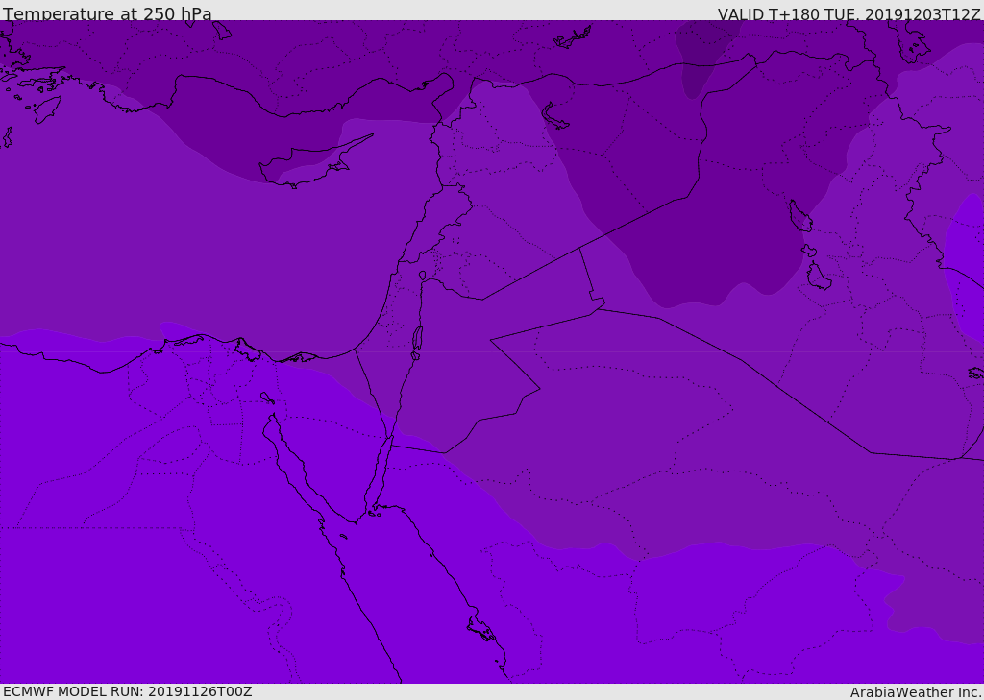Screen dimensions: 984x700
Task: Click the 'ECMWF MODEL RUN: 20191126T00Z' text
Action: coord(128,691)
